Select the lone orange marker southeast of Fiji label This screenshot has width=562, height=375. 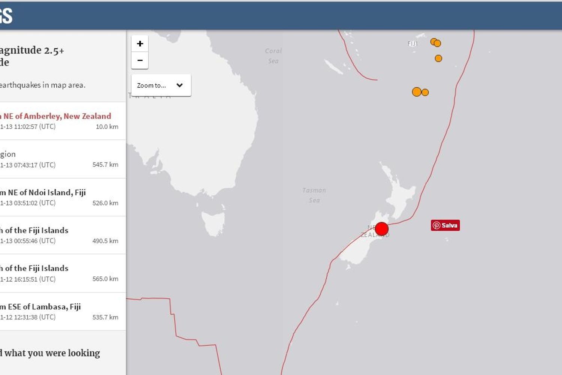coord(438,58)
